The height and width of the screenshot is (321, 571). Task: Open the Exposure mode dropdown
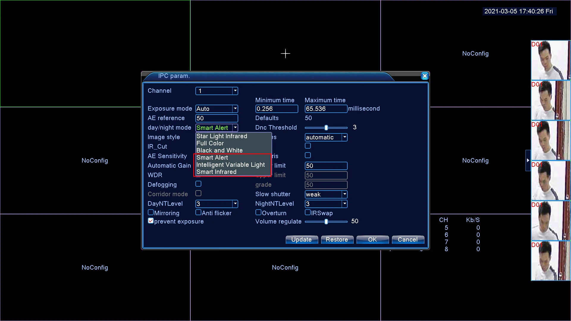[235, 109]
